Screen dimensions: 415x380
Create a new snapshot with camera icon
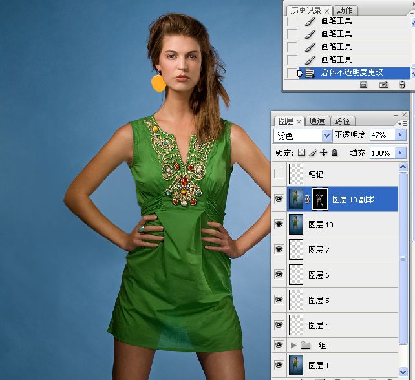[x=384, y=85]
